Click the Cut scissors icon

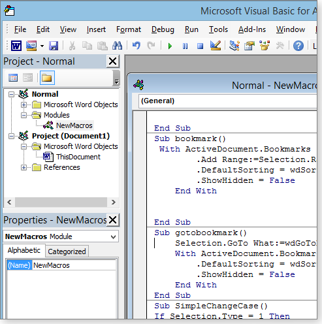(72, 46)
